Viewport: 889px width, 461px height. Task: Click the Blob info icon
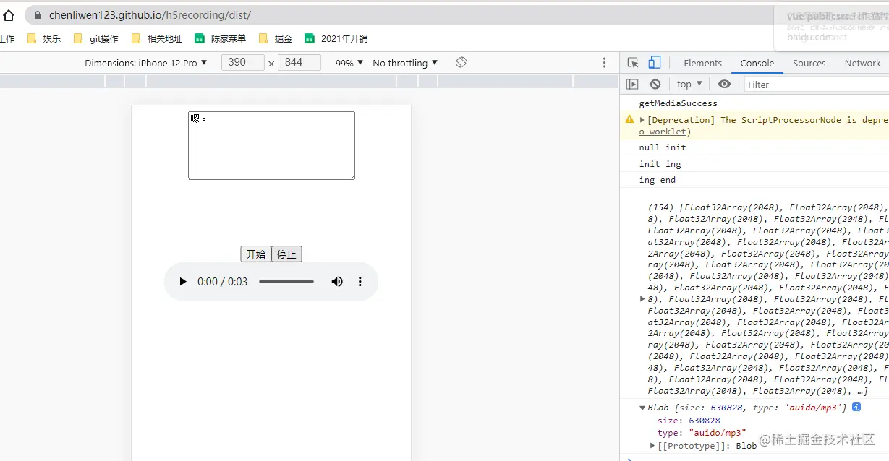[856, 408]
